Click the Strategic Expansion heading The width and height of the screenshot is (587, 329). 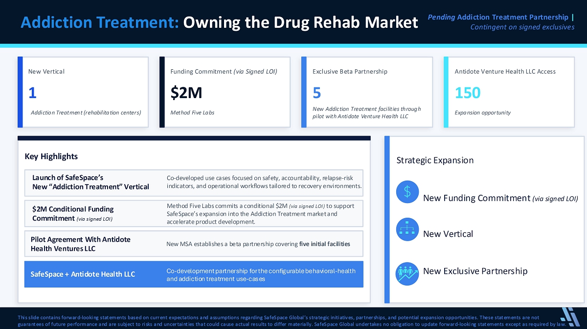[x=435, y=160]
